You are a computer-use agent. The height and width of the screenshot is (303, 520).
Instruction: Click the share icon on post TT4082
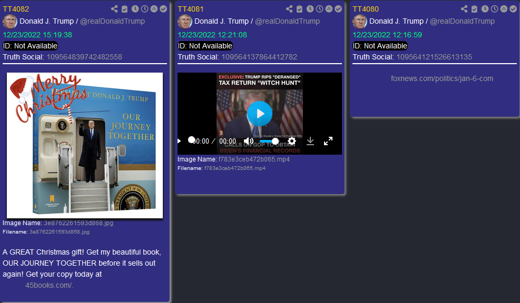tap(114, 9)
